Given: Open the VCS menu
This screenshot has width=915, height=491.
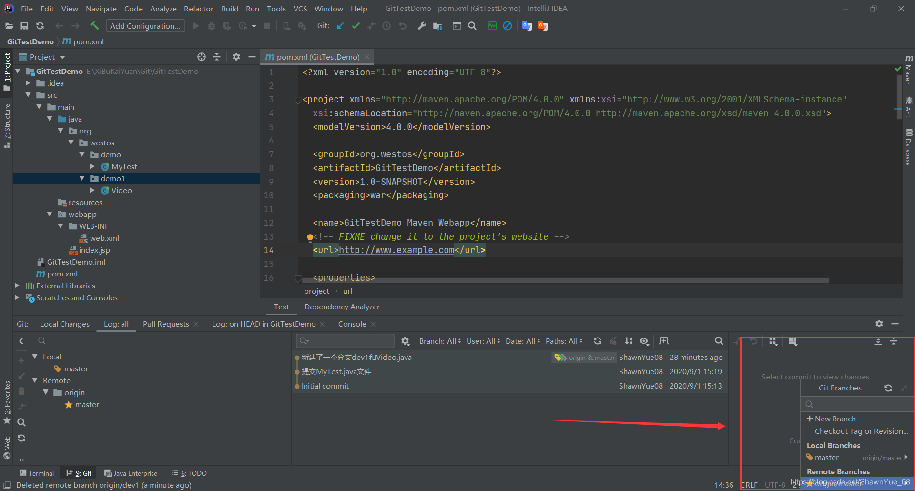Looking at the screenshot, I should [x=300, y=9].
